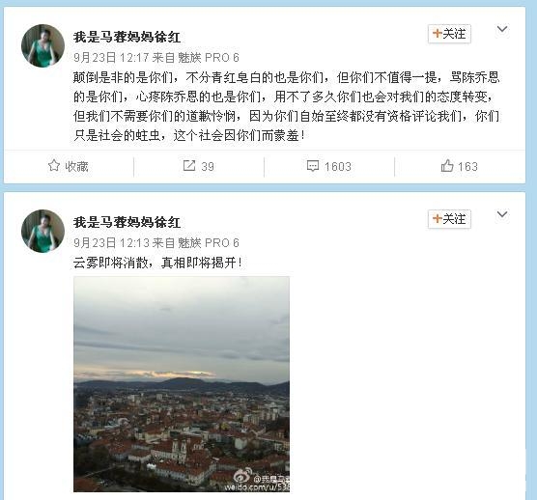Image resolution: width=537 pixels, height=500 pixels.
Task: Click the Weibo watermark logo on photo
Action: point(242,477)
